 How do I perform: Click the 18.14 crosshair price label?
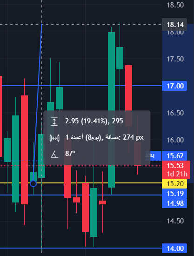tap(174, 25)
